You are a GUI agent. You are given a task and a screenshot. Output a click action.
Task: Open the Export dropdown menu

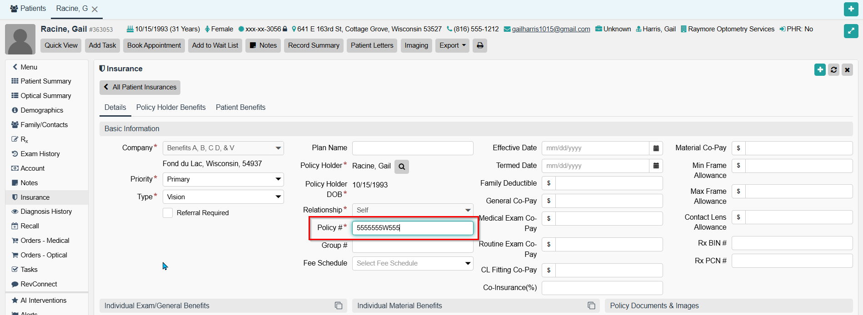coord(452,45)
